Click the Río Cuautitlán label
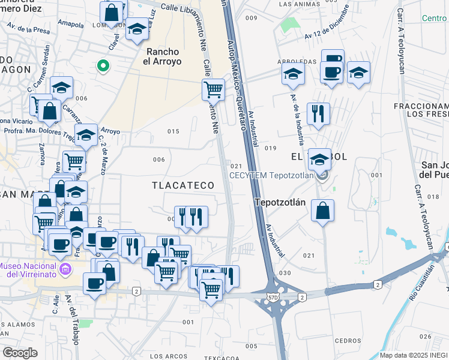449x360 pixels. point(421,283)
